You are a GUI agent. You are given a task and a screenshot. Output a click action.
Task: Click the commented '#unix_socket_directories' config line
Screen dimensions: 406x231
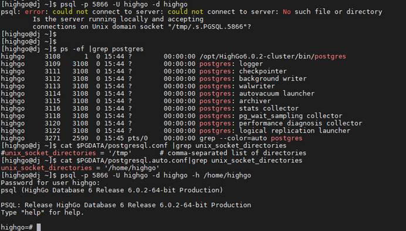[x=153, y=153]
